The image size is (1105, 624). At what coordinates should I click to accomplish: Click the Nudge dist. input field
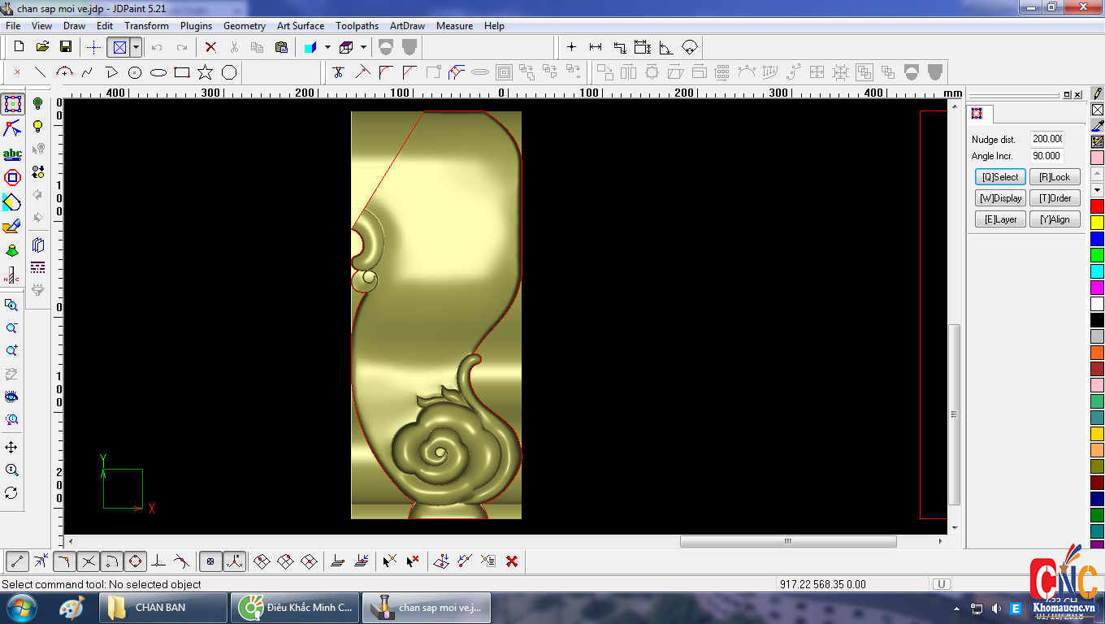pos(1047,139)
